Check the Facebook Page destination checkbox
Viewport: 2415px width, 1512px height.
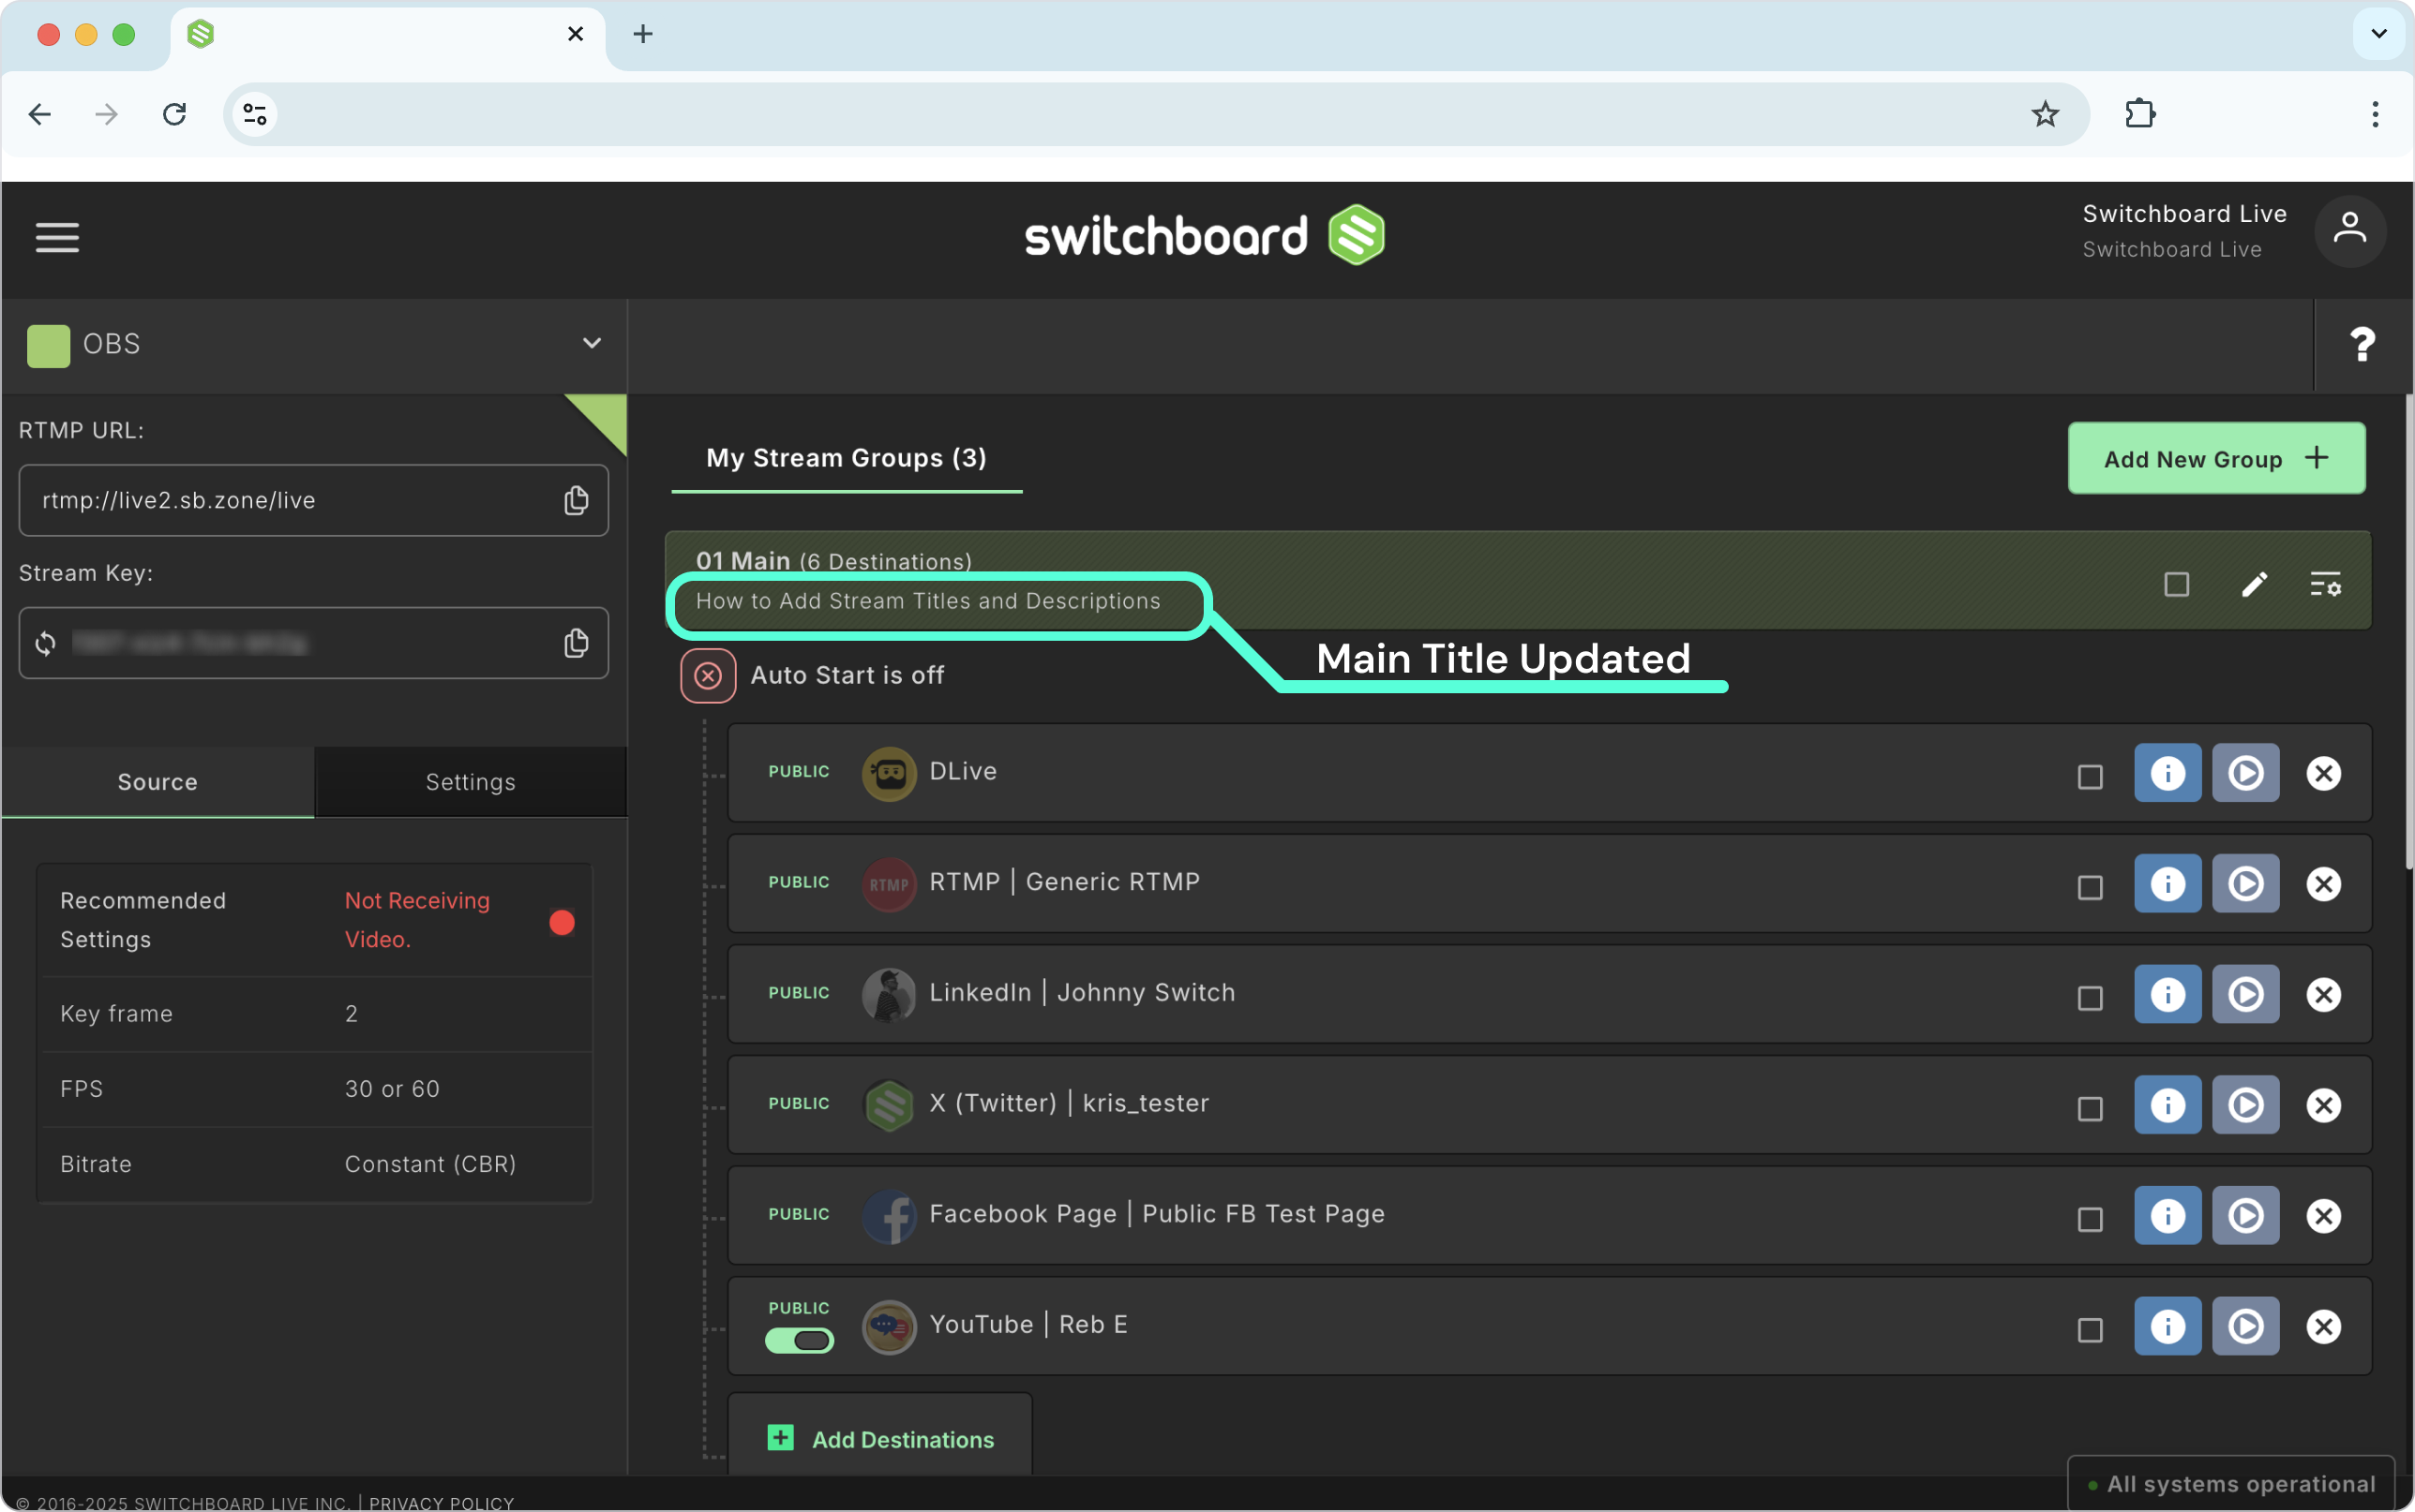point(2090,1220)
